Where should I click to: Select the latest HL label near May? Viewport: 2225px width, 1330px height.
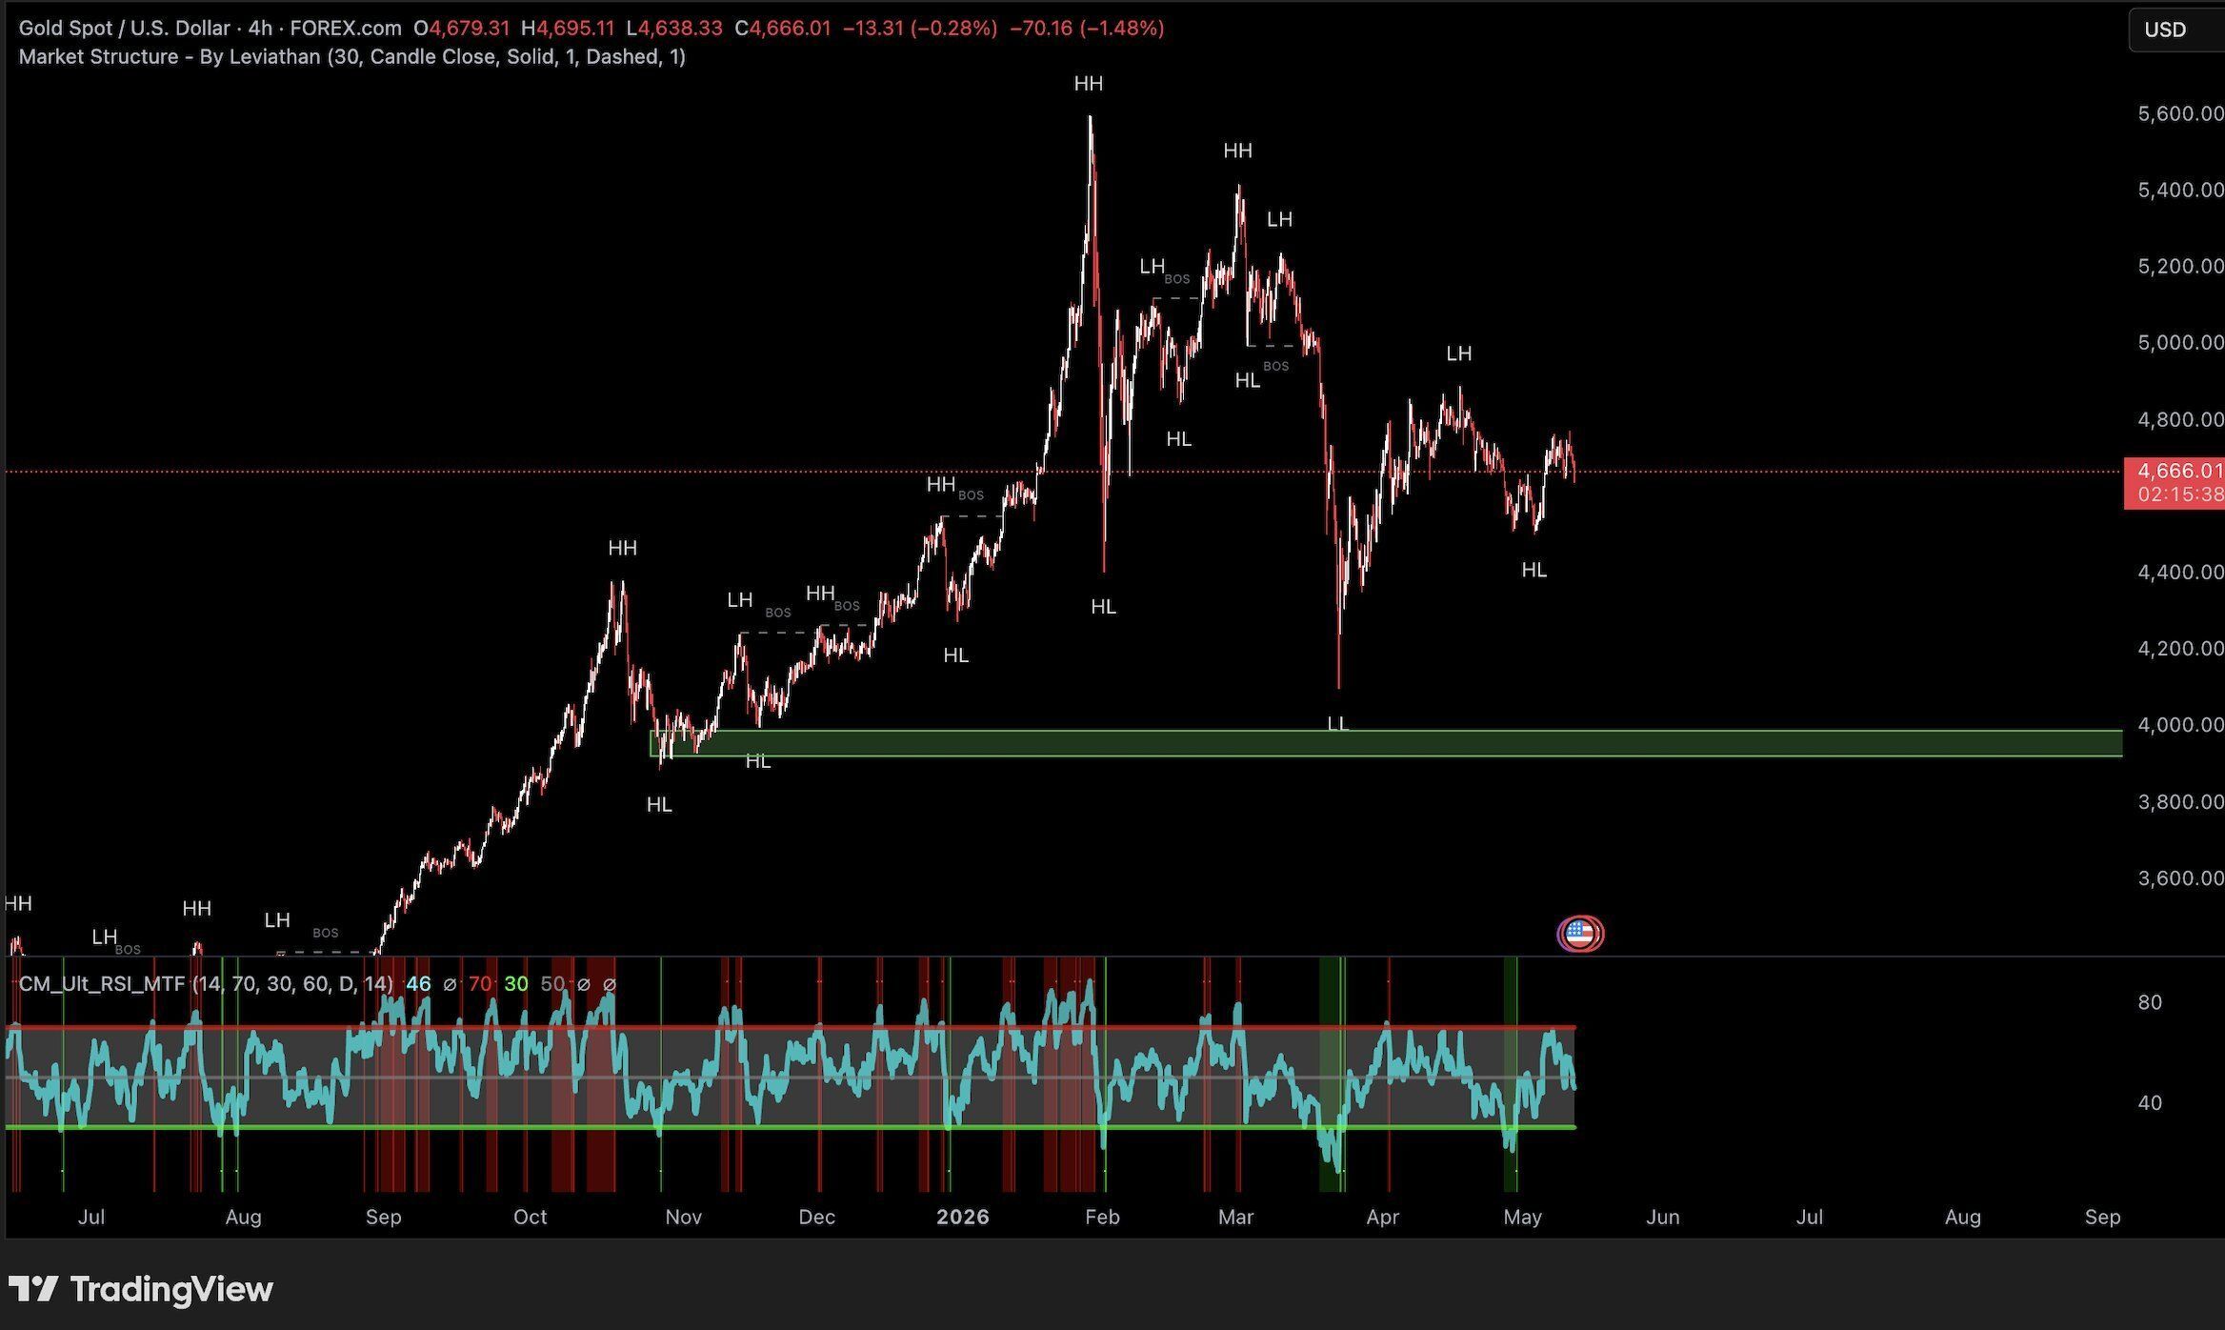(x=1533, y=570)
